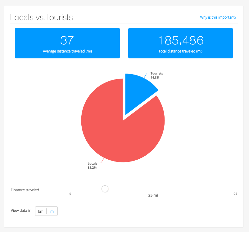Select the mi unit option
This screenshot has height=232, width=249.
click(x=52, y=211)
